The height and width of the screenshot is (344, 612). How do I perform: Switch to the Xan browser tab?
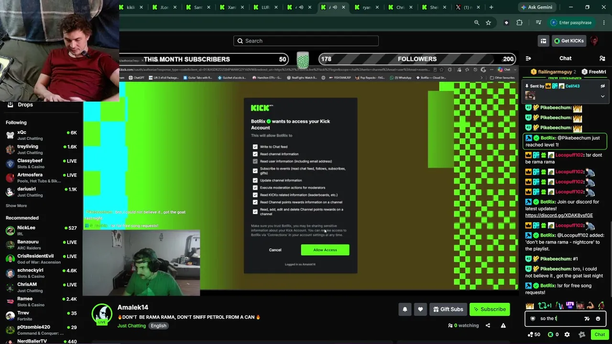[232, 7]
